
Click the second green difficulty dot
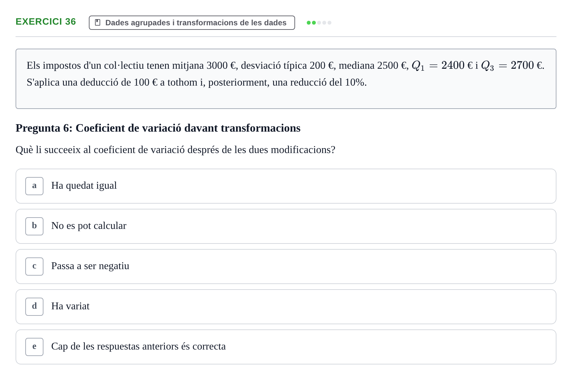(314, 23)
